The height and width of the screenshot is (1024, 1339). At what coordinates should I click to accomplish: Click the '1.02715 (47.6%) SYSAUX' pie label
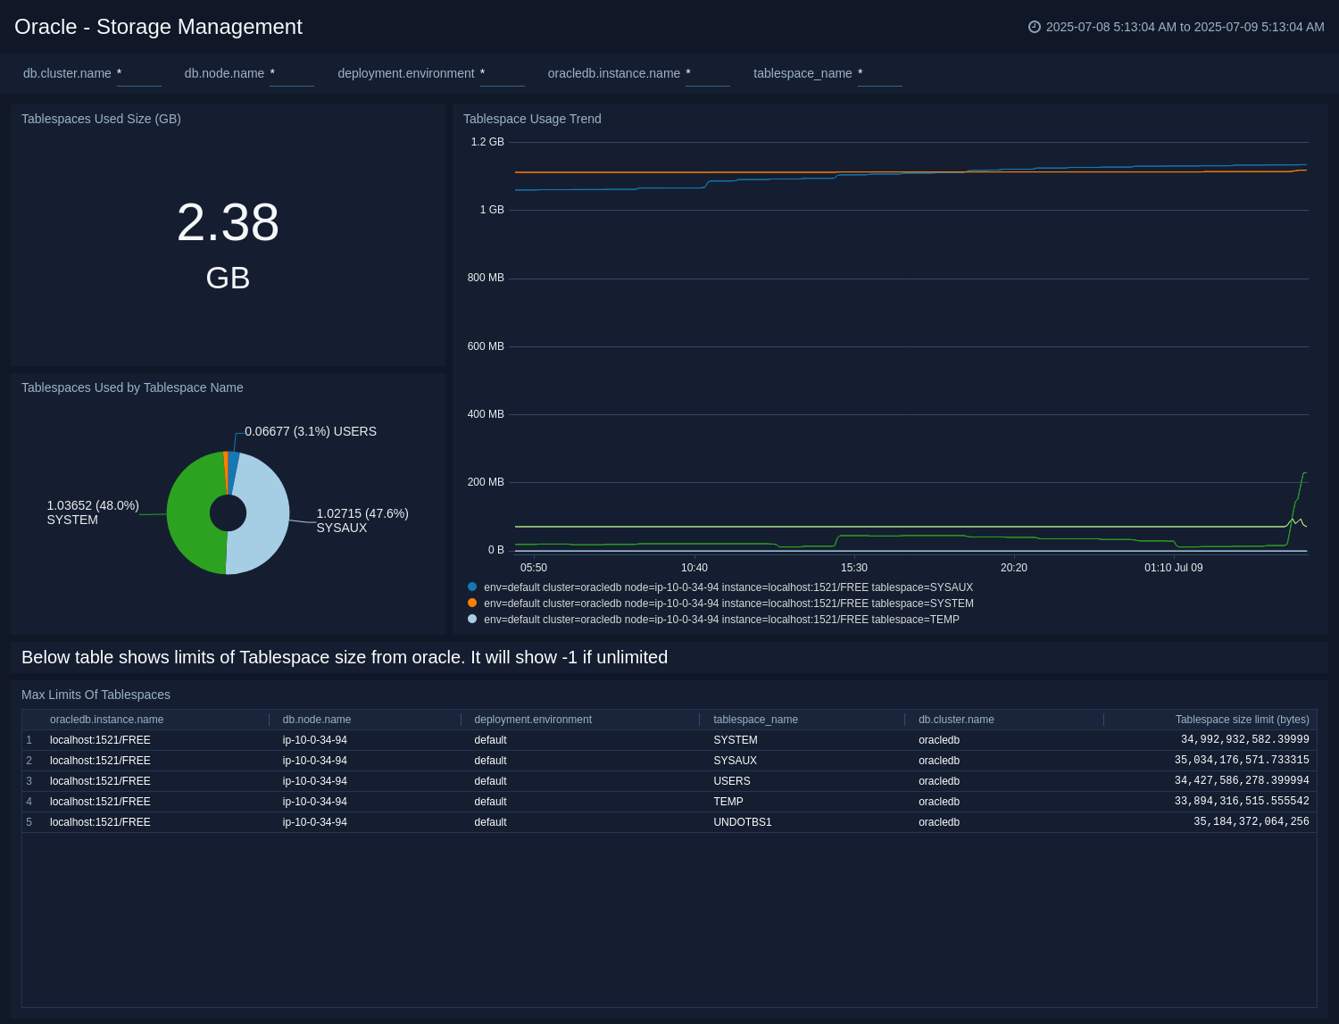point(362,520)
